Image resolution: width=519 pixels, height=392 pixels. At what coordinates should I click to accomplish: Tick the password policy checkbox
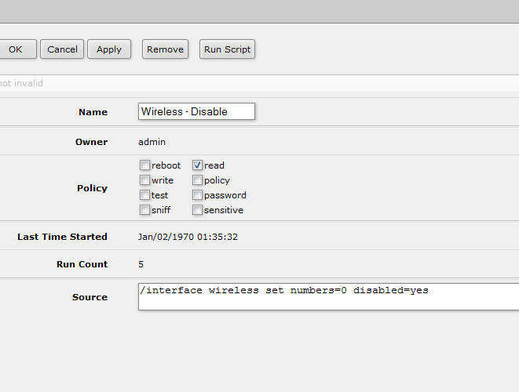coord(197,195)
